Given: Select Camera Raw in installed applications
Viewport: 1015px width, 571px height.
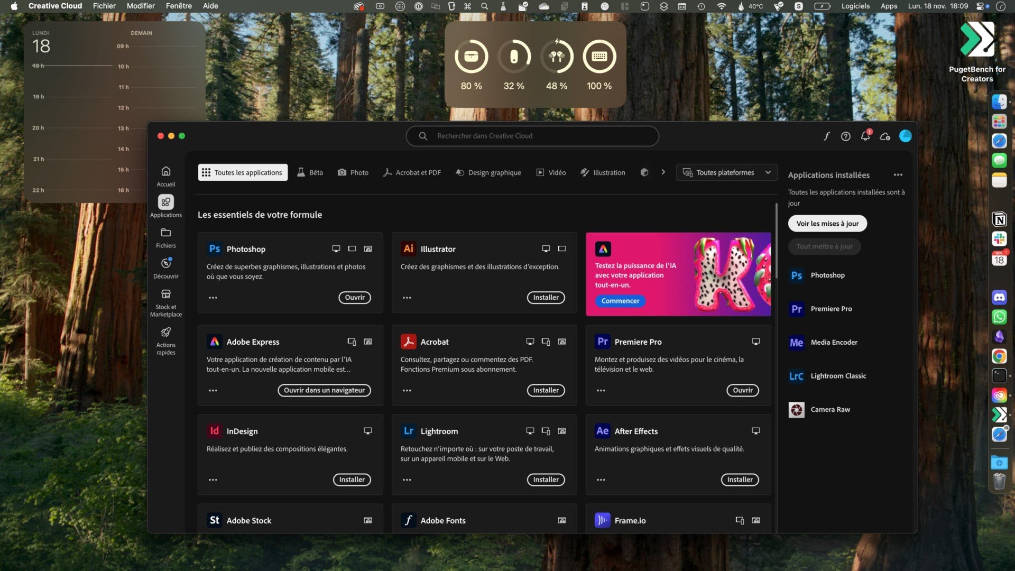Looking at the screenshot, I should pyautogui.click(x=819, y=410).
